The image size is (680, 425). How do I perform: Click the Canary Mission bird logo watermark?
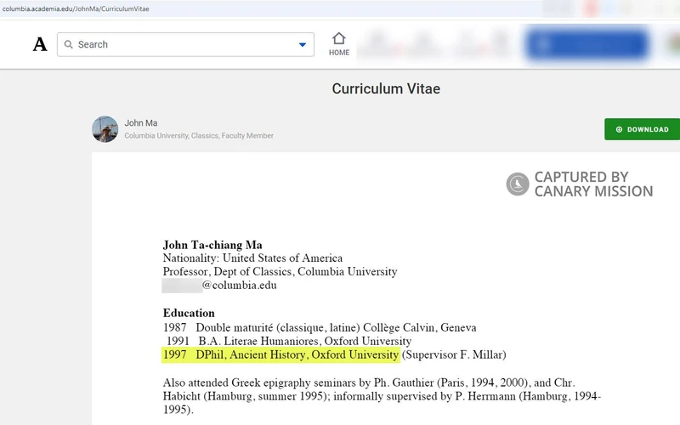click(518, 184)
